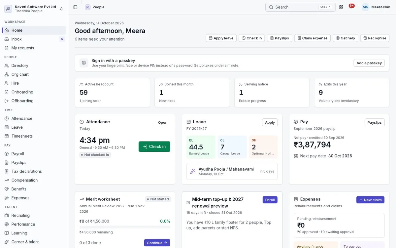Click the Performance target icon
The image size is (396, 248).
pos(7,224)
